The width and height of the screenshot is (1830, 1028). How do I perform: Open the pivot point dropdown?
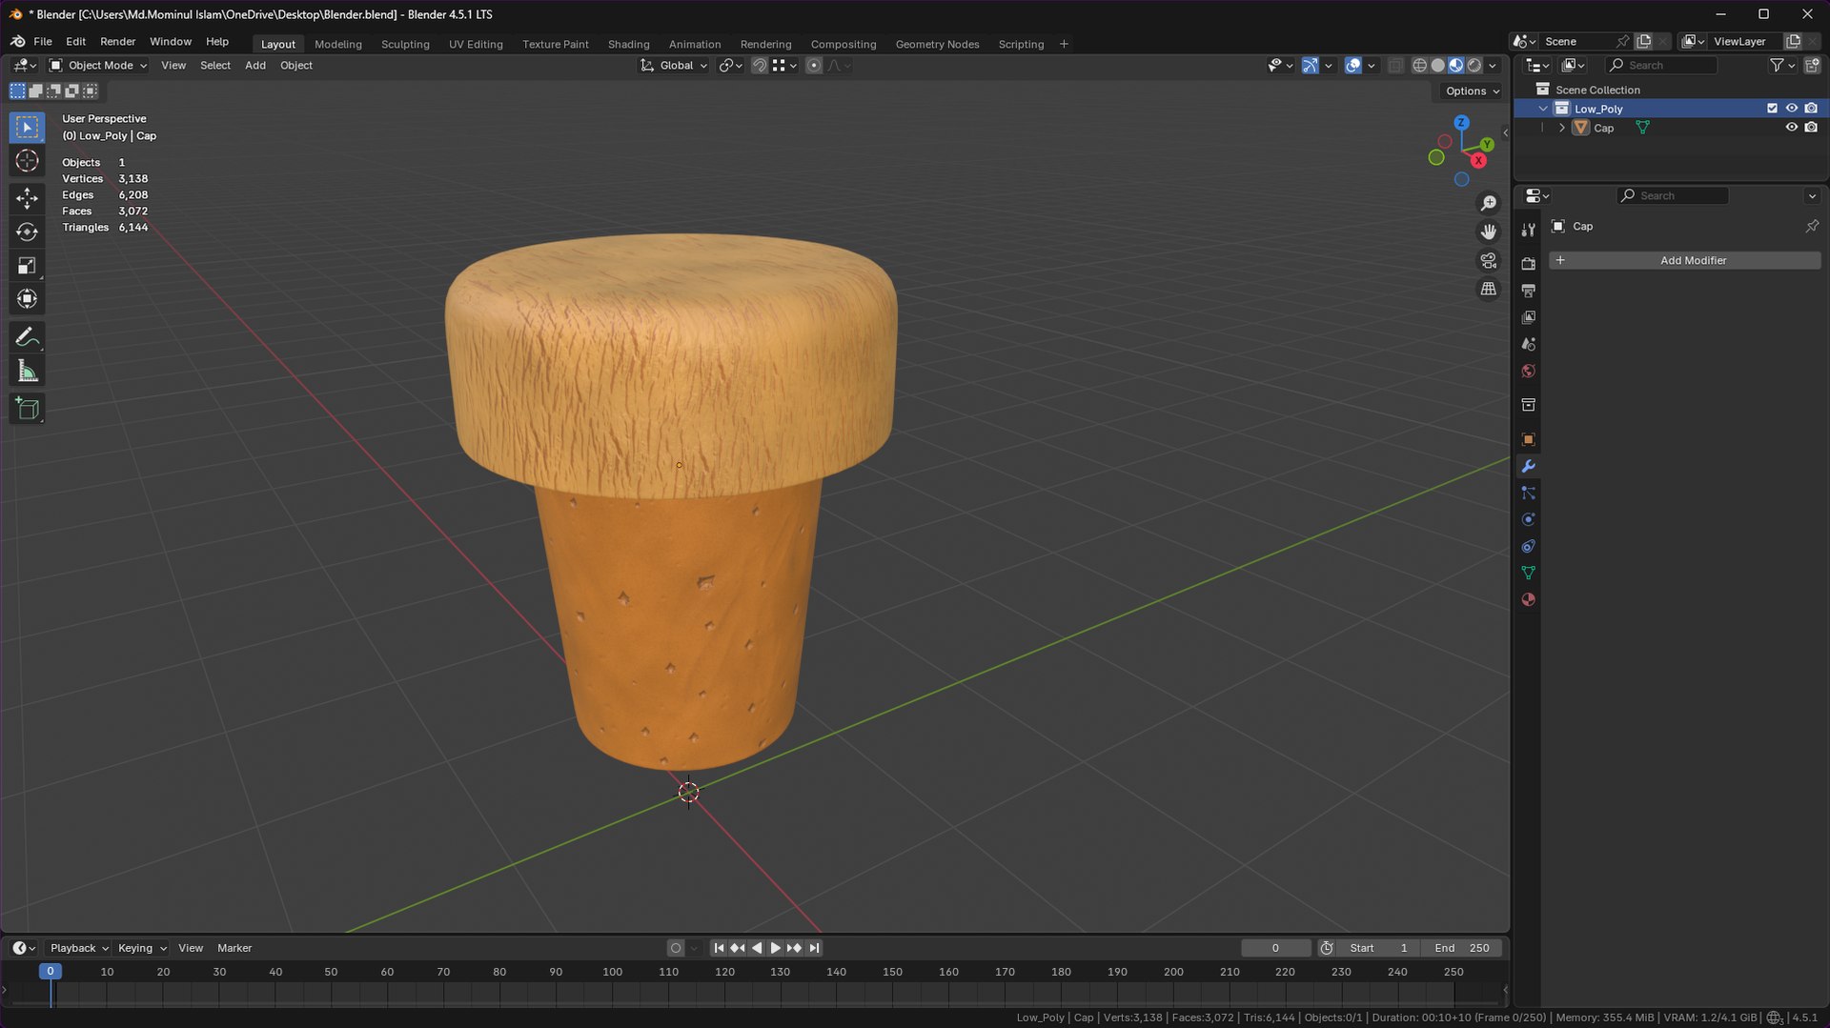(x=730, y=66)
